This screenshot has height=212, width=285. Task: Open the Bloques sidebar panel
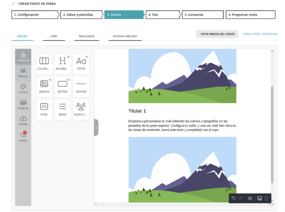point(23,73)
